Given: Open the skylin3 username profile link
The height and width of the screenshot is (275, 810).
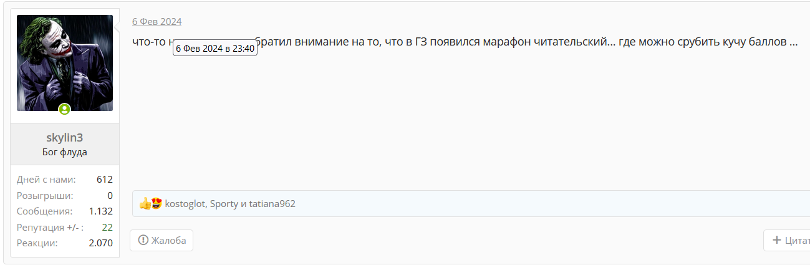Looking at the screenshot, I should [x=65, y=137].
